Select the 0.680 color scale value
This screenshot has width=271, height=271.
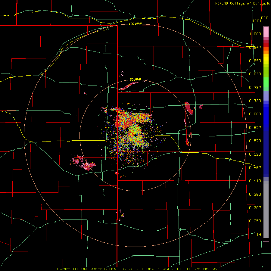(x=255, y=114)
